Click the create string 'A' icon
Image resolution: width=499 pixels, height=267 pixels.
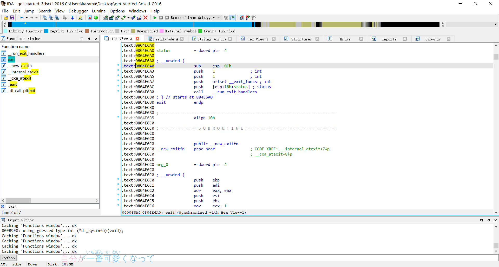[117, 18]
